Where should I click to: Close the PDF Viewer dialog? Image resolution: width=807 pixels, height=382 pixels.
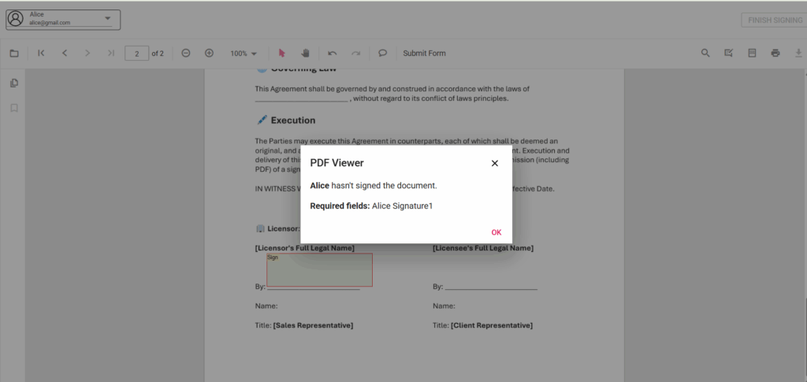[495, 163]
